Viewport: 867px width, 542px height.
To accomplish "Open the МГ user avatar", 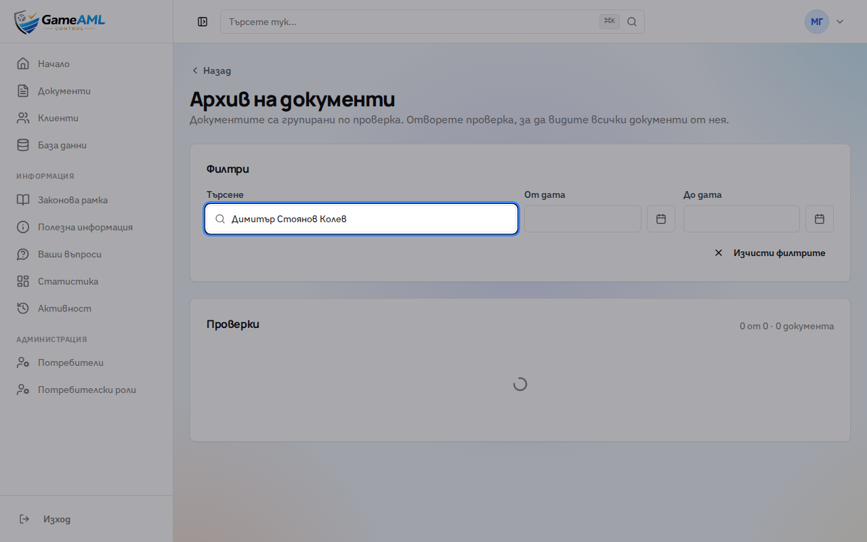I will pos(817,22).
